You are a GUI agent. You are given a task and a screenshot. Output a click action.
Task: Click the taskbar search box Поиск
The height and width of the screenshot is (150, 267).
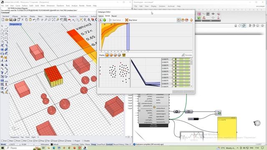click(x=20, y=148)
